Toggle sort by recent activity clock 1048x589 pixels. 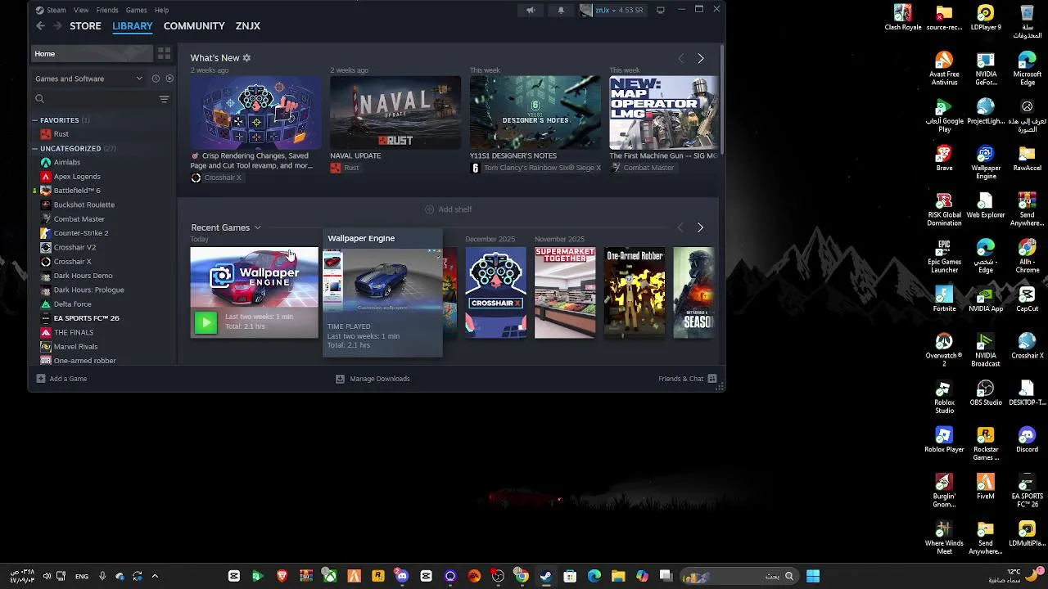point(156,79)
